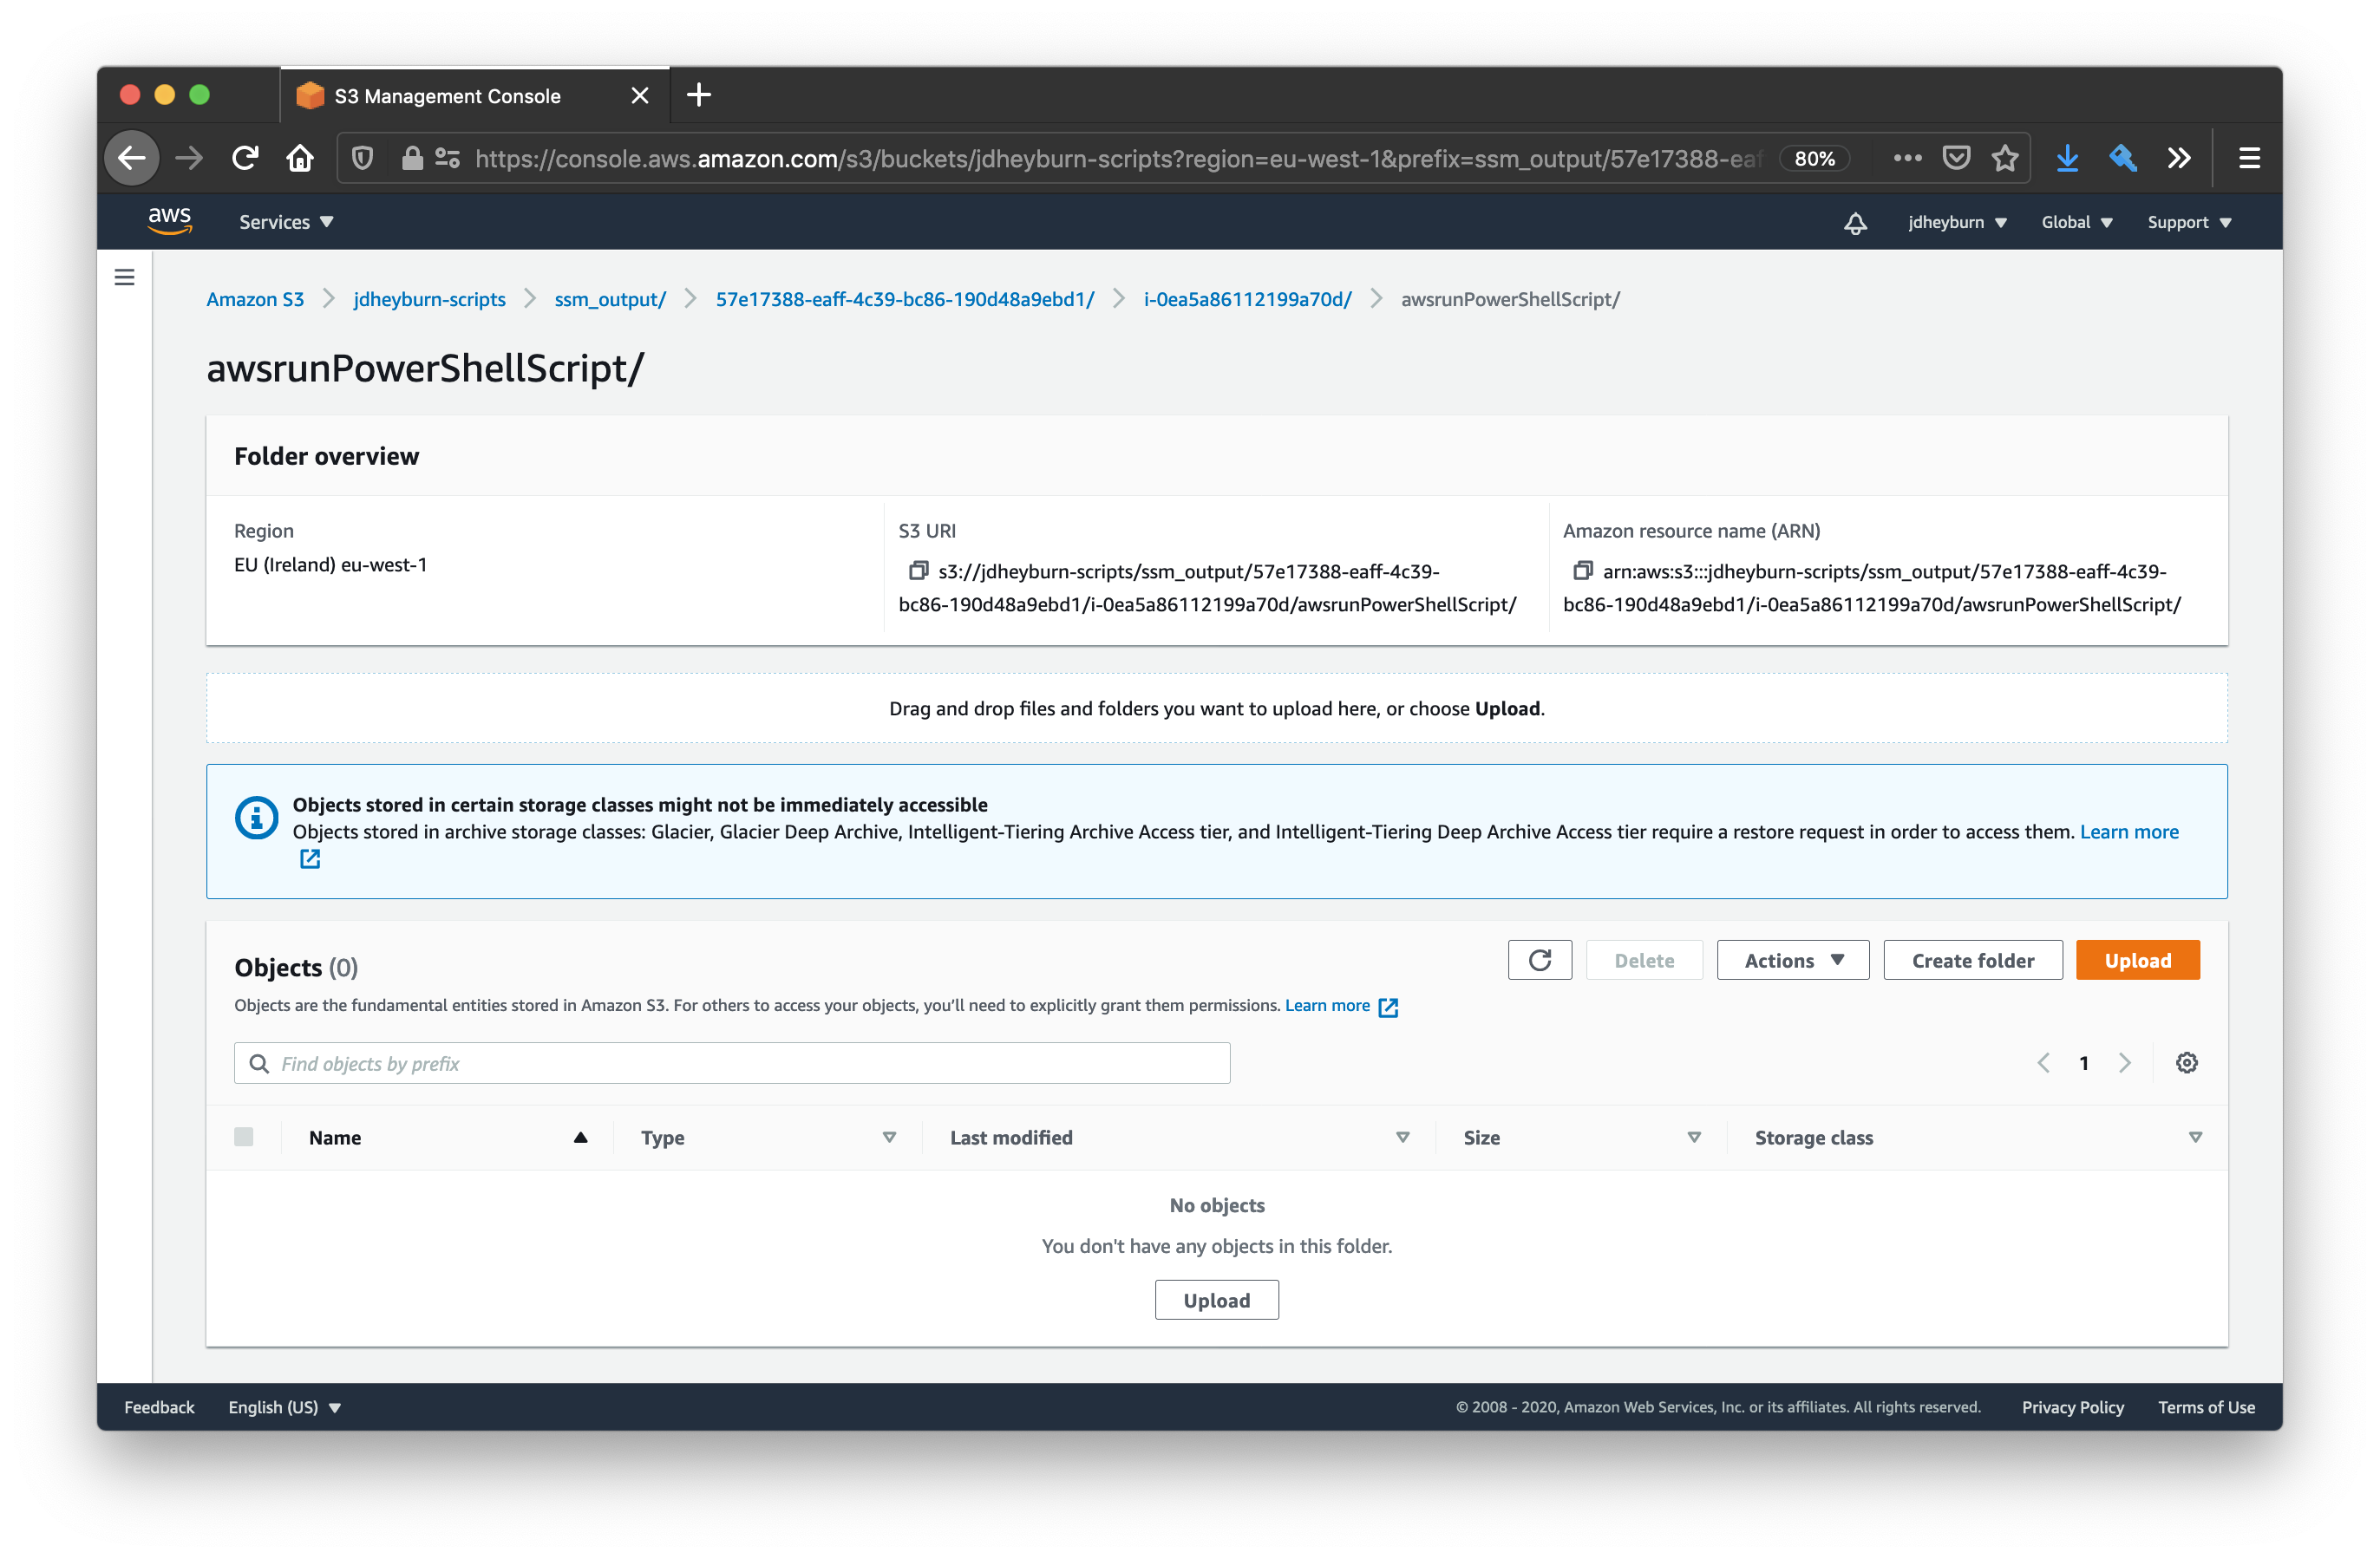The height and width of the screenshot is (1559, 2380).
Task: Click the browser forward arrow
Action: [x=189, y=158]
